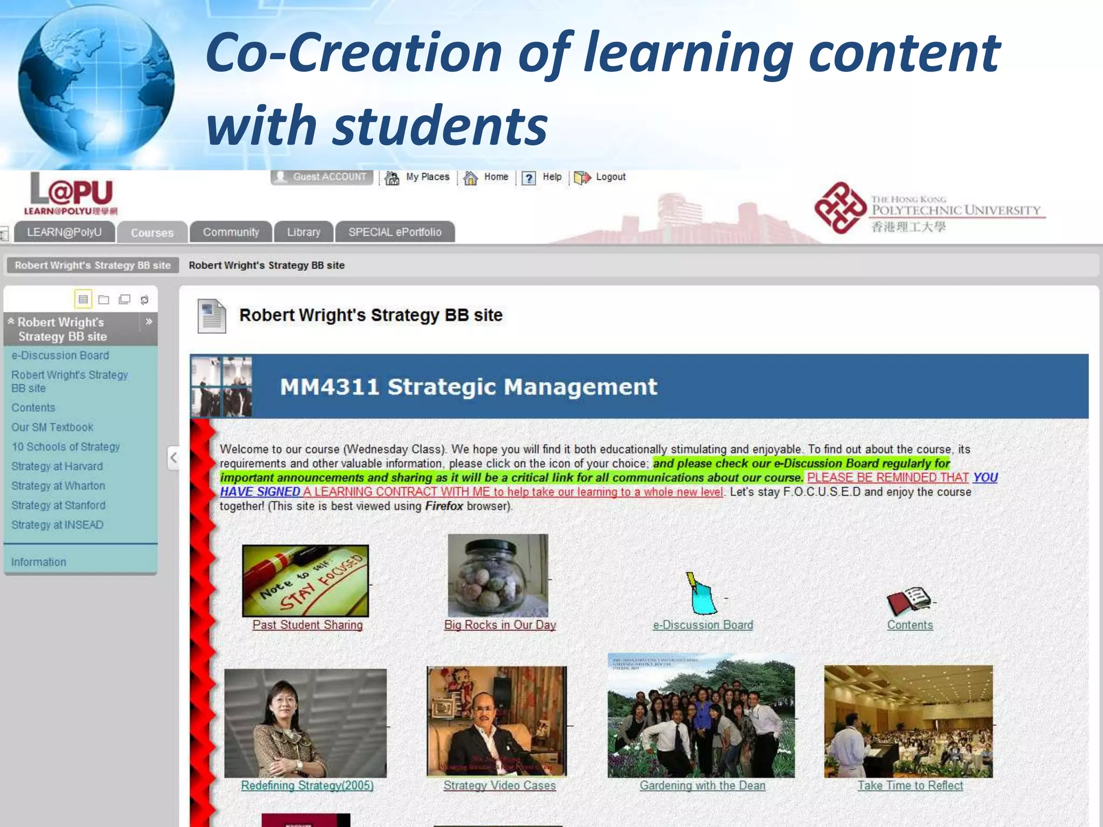
Task: Open the Community tab
Action: (x=231, y=232)
